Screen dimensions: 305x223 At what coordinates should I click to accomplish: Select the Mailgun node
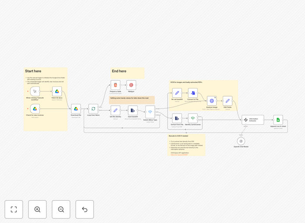click(131, 85)
